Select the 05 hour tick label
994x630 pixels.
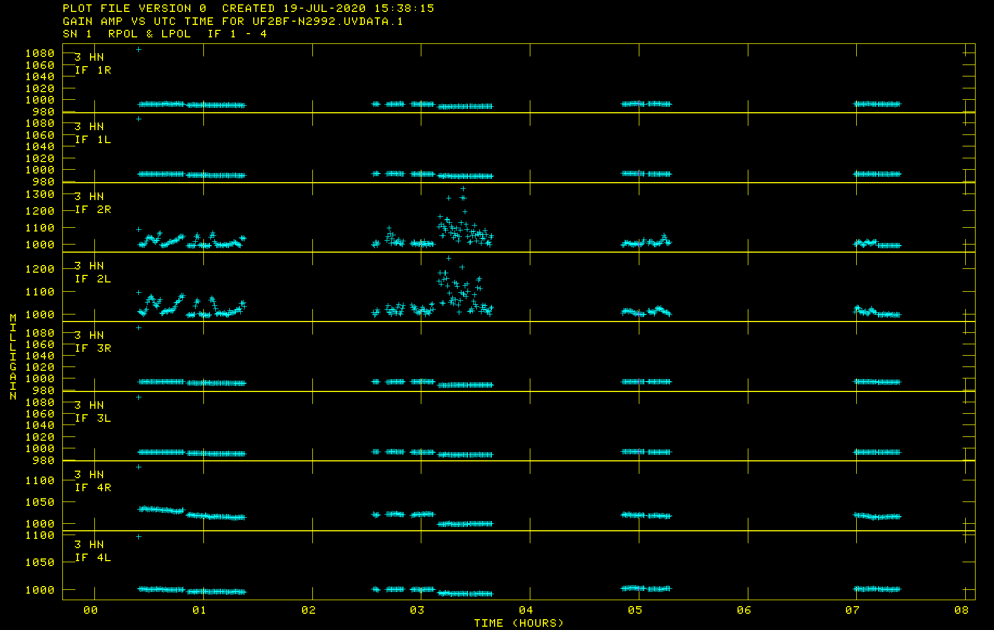coord(635,610)
